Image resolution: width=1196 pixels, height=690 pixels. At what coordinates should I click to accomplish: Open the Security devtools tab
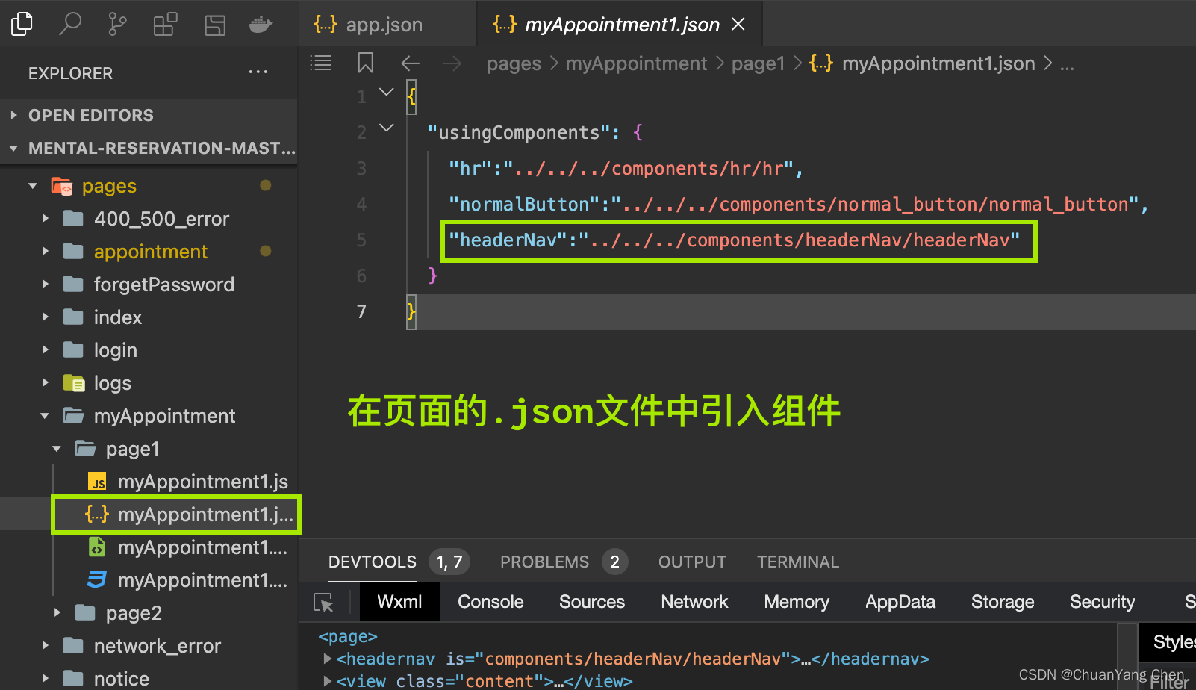click(1102, 602)
